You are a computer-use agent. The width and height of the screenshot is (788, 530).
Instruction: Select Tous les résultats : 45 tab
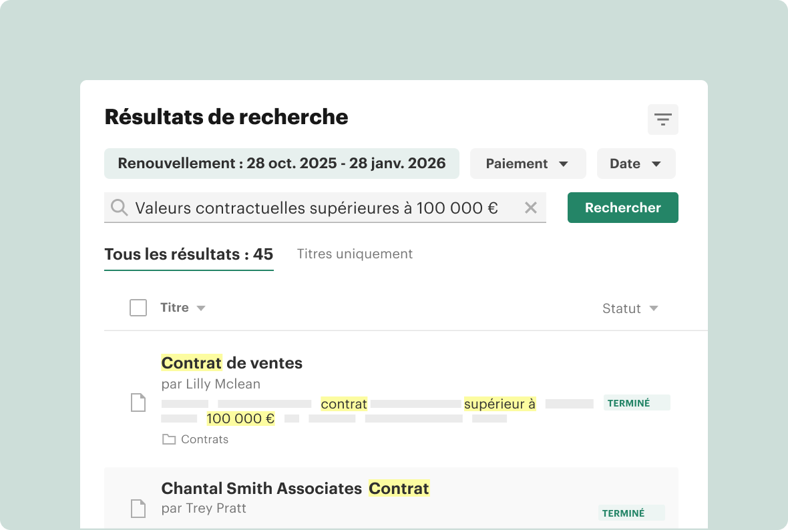[x=189, y=254]
